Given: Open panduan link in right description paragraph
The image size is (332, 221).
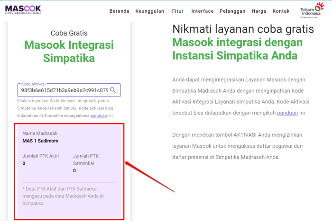Looking at the screenshot, I should (x=287, y=113).
